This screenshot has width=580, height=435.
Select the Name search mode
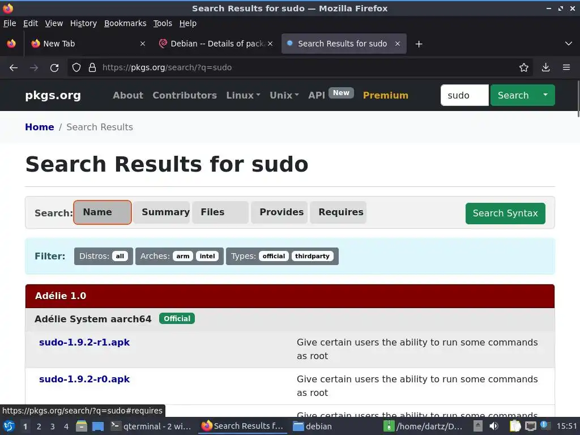click(103, 212)
